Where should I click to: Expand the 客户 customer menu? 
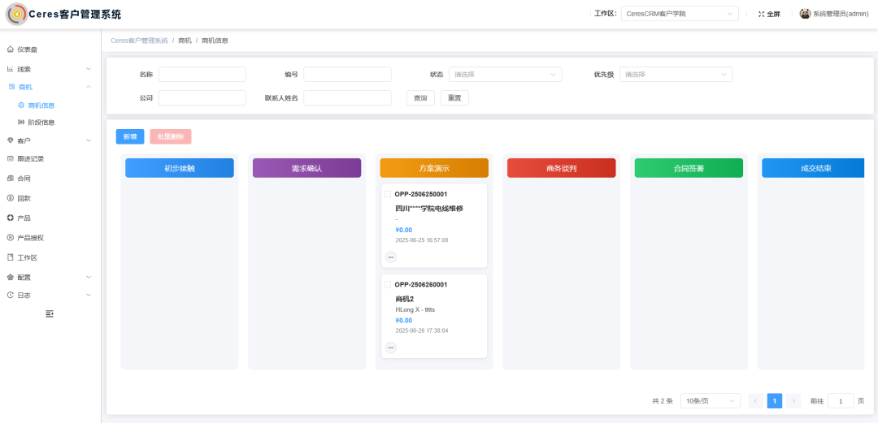coord(49,140)
